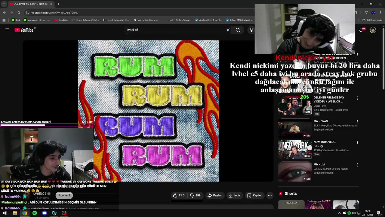Screen dimensions: 385x217
Task: Click the Gucci Terlik channel name
Action: tap(320, 106)
